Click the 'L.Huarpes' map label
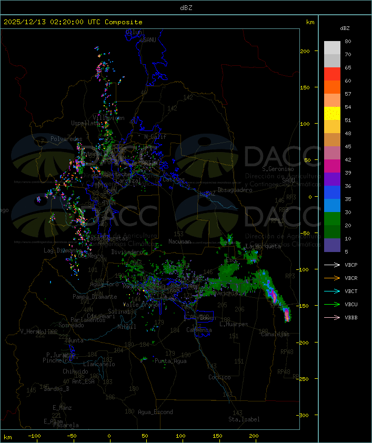The height and width of the screenshot is (443, 372). point(234,324)
